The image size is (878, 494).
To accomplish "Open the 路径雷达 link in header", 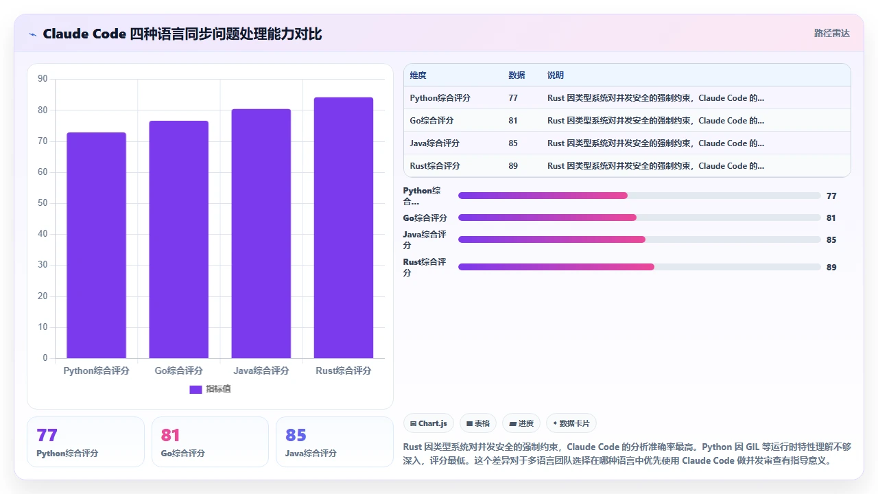I will 831,33.
